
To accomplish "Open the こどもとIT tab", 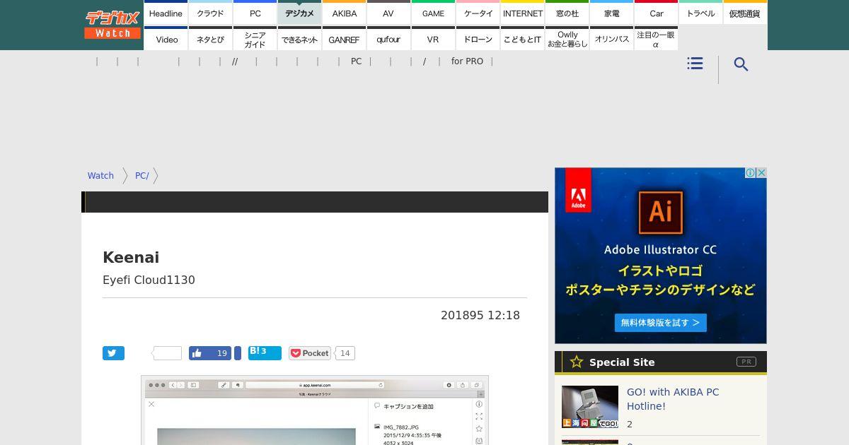I will (522, 39).
